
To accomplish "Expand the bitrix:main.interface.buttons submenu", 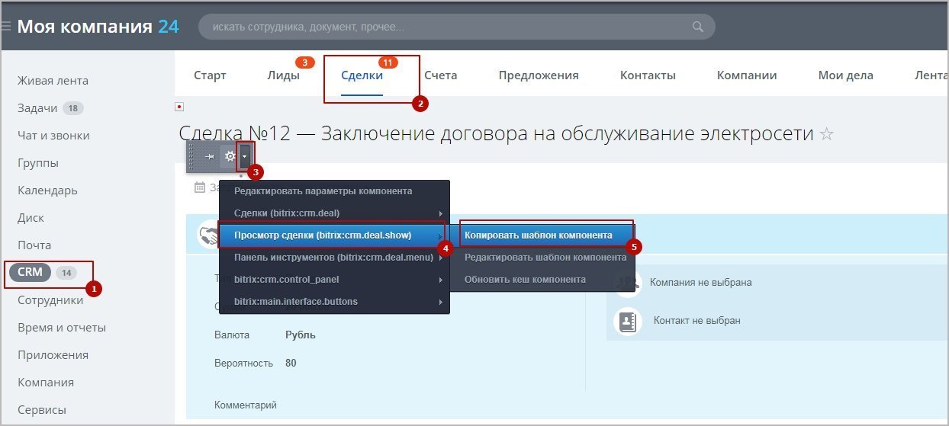I will (334, 302).
